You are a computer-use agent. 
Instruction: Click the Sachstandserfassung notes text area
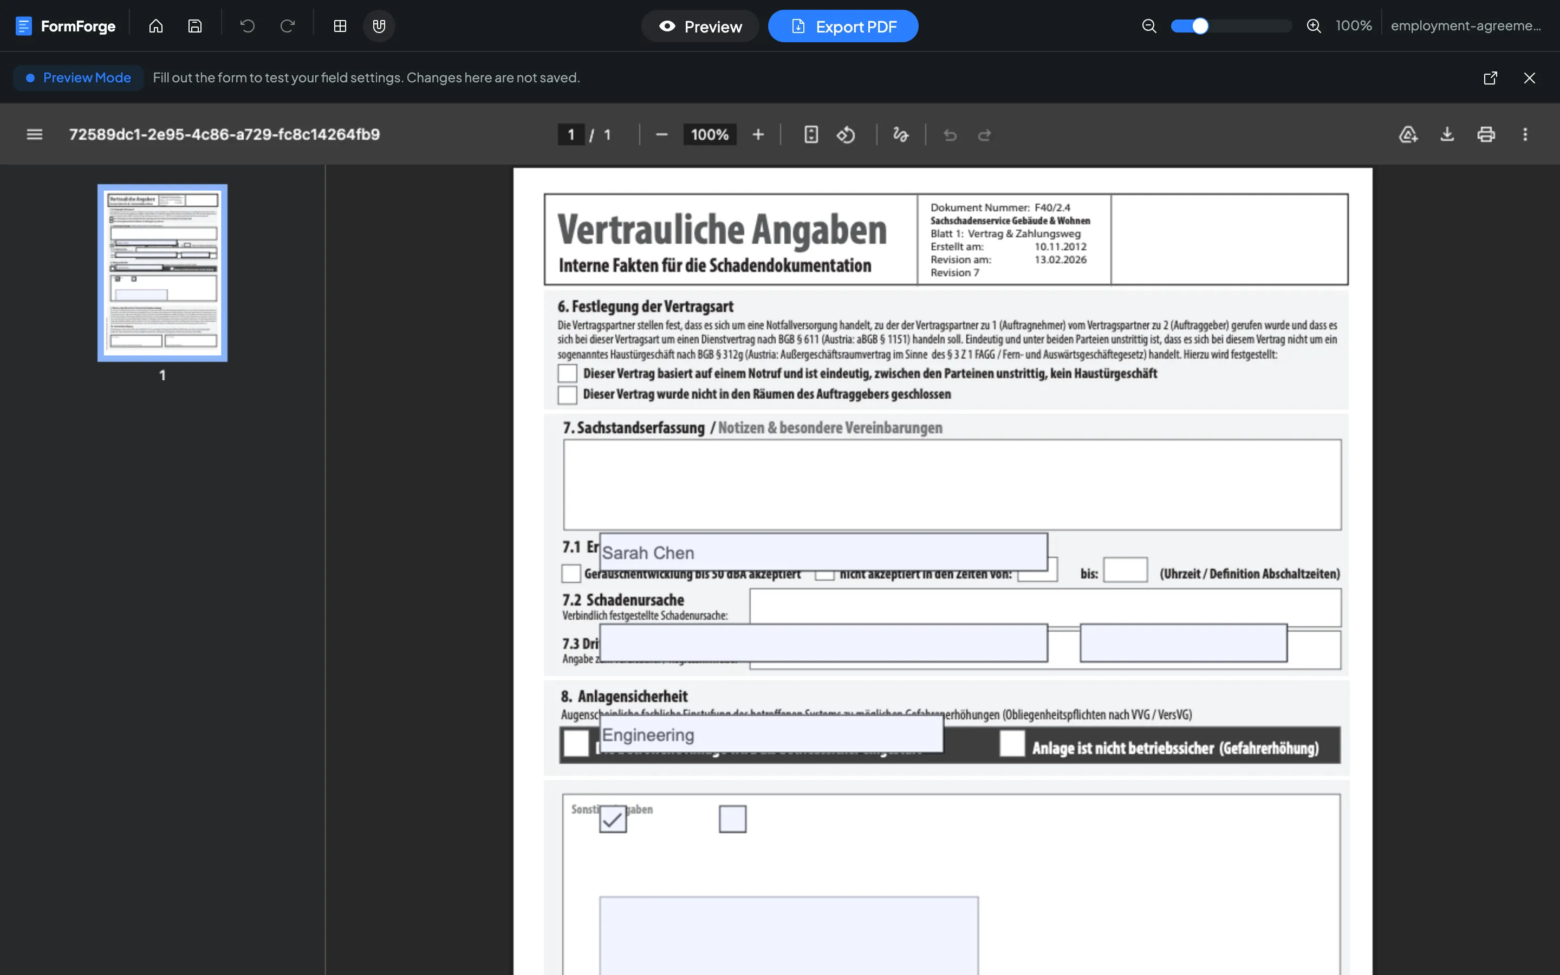pyautogui.click(x=952, y=485)
